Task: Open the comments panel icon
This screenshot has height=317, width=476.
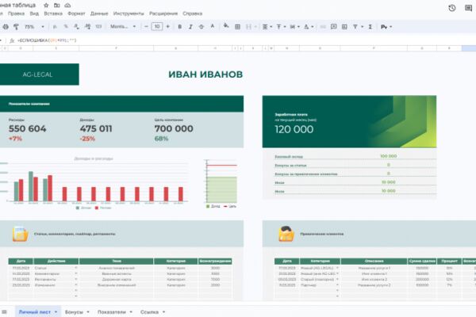Action: [468, 8]
